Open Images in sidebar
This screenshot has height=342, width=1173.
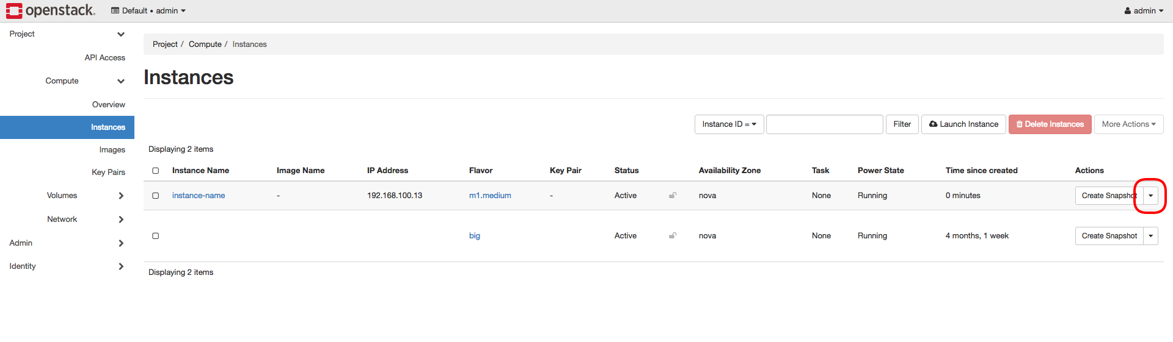click(x=112, y=150)
